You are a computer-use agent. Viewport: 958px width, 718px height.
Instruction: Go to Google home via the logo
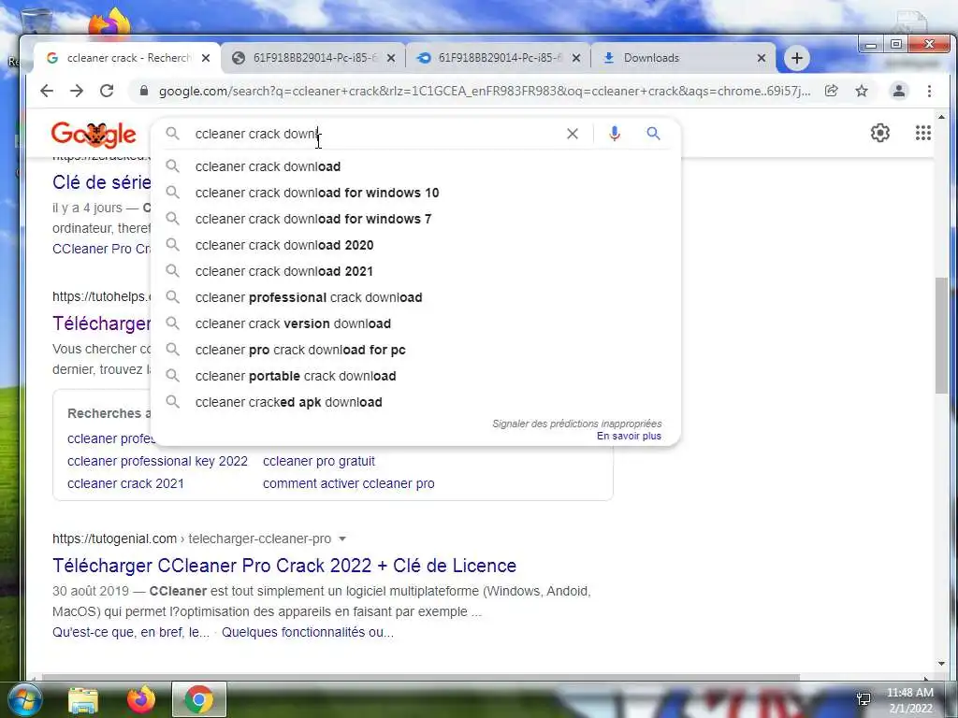pyautogui.click(x=94, y=135)
